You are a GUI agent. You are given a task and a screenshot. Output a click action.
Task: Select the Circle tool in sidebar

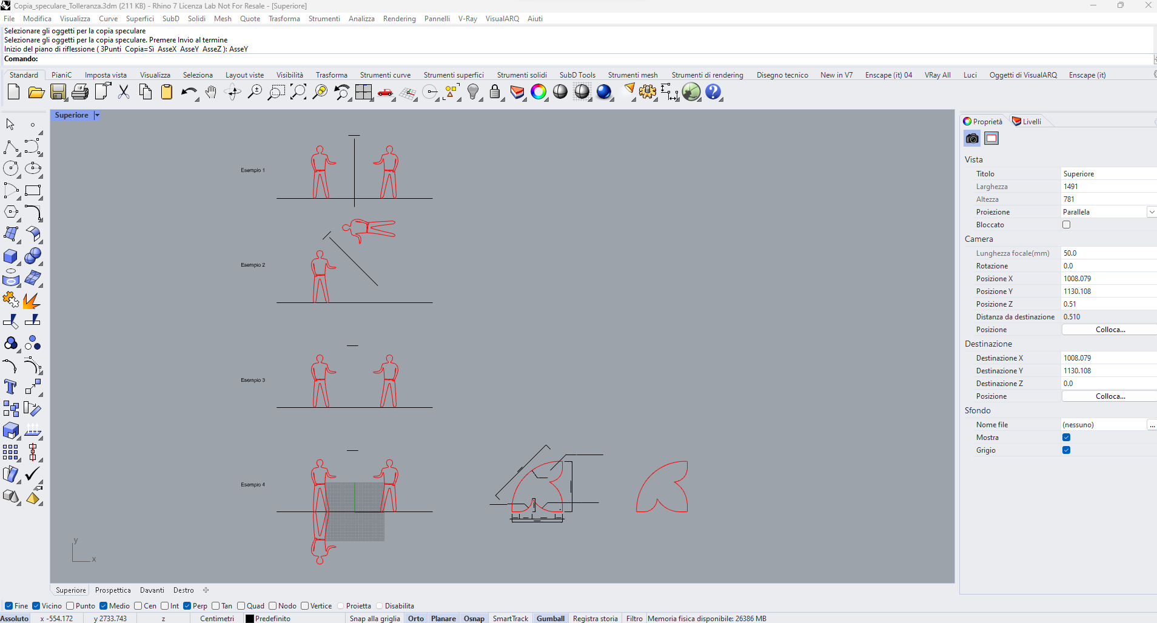(x=10, y=168)
